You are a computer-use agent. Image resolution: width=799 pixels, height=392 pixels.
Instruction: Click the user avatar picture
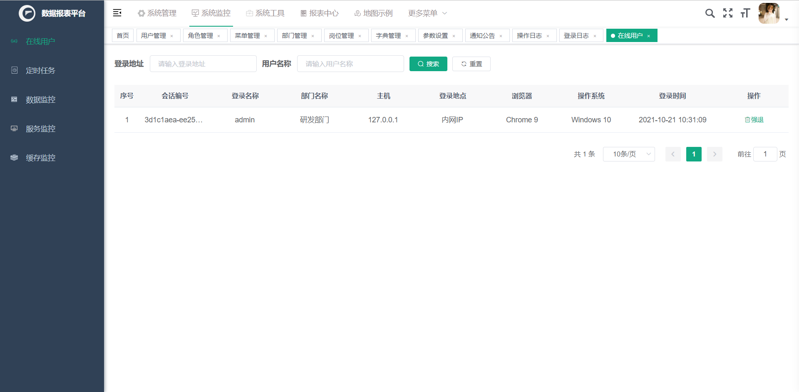tap(769, 13)
